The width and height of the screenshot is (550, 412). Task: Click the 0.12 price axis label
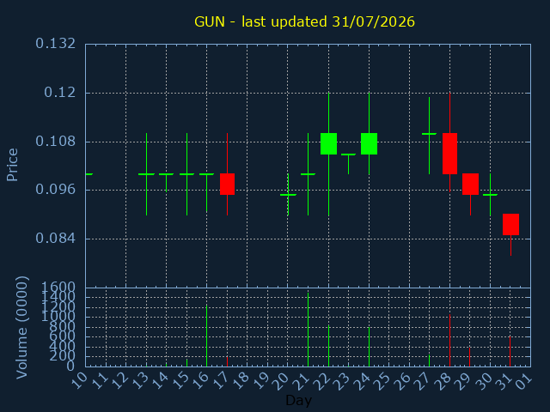click(x=59, y=93)
